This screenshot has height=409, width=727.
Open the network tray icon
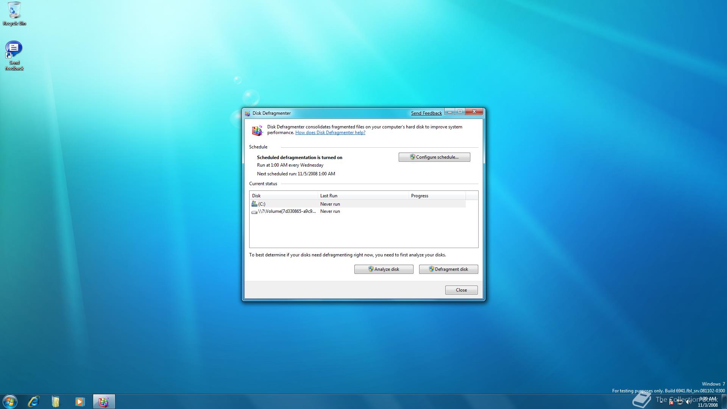(680, 403)
